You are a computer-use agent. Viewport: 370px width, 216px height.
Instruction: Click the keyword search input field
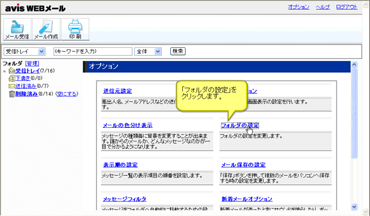point(93,52)
